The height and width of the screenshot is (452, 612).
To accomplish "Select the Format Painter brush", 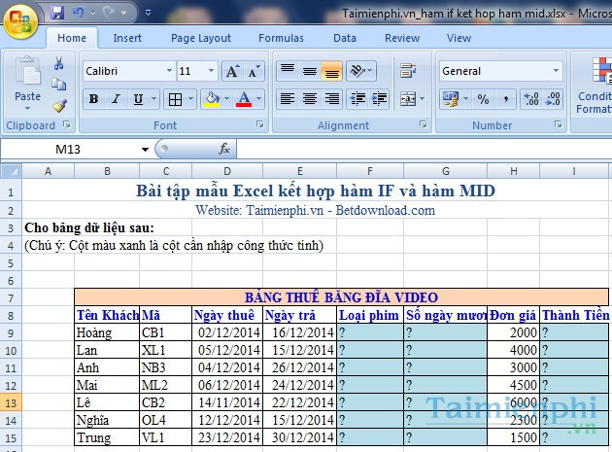I will point(59,106).
